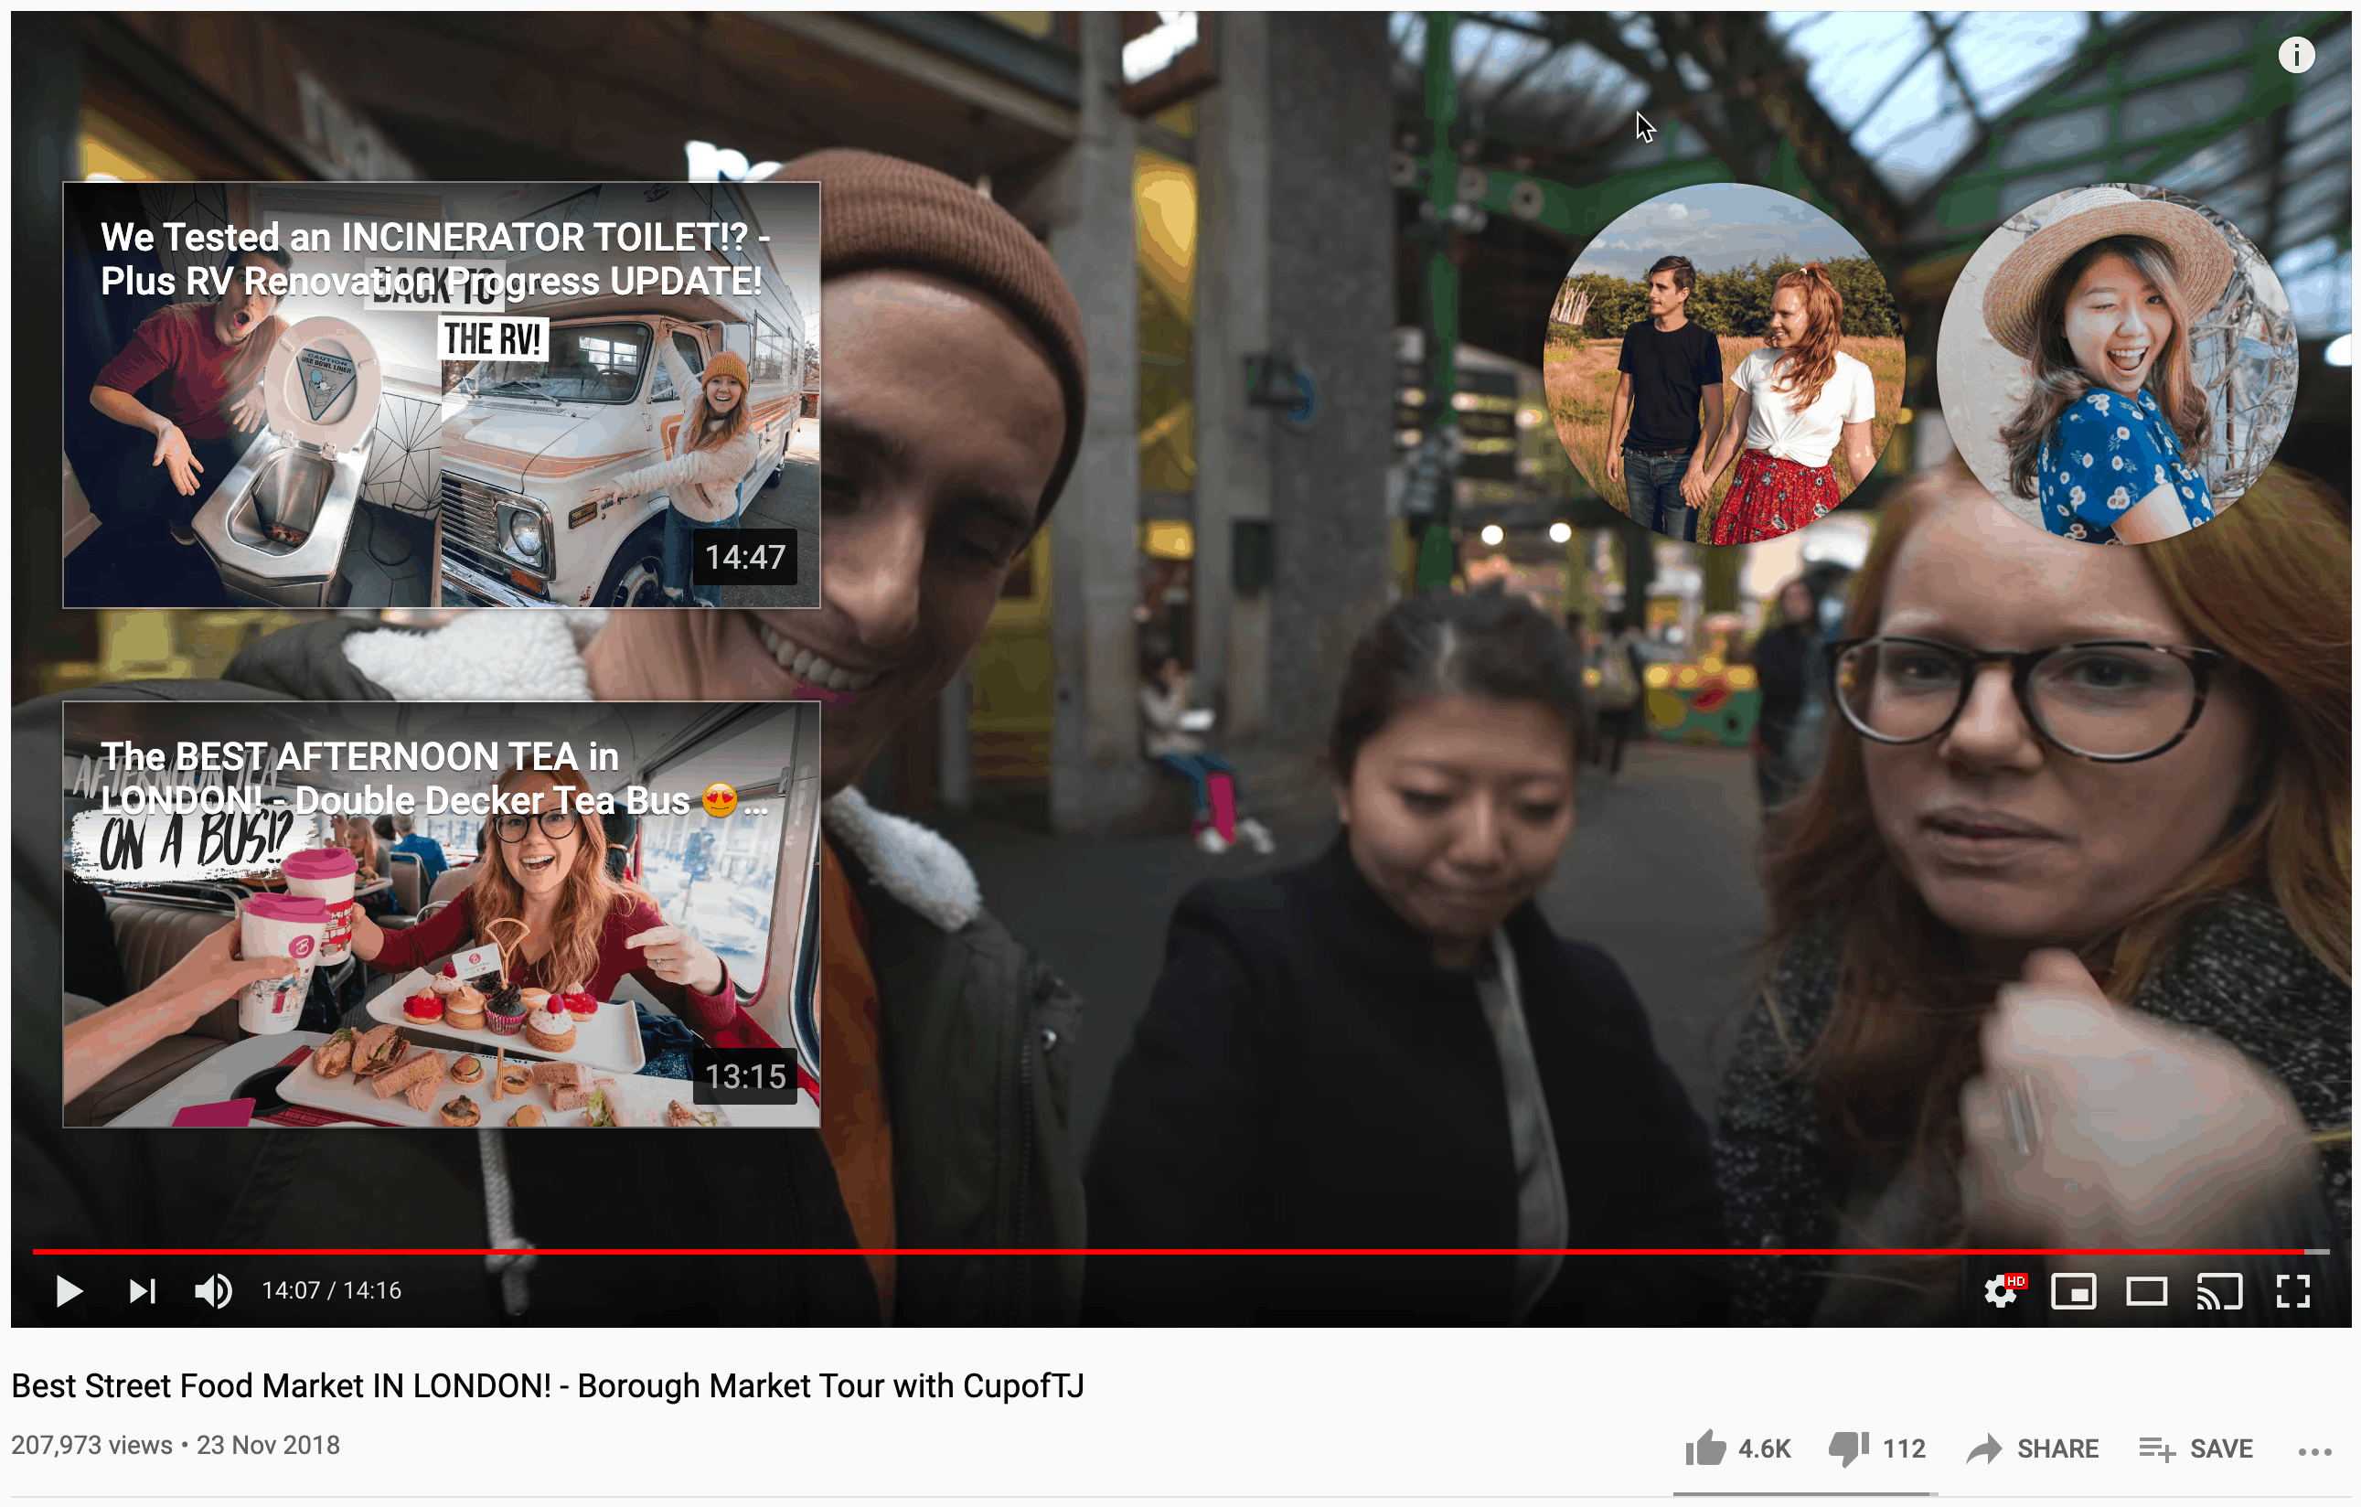Visit the straw-hat woman's channel avatar
Image resolution: width=2361 pixels, height=1507 pixels.
2117,364
